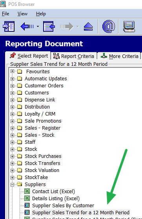Click the Excel icon beside Contact List
The width and height of the screenshot is (142, 219).
(27, 191)
